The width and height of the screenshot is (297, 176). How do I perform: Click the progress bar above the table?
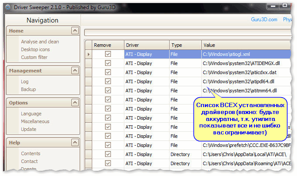tap(188, 32)
